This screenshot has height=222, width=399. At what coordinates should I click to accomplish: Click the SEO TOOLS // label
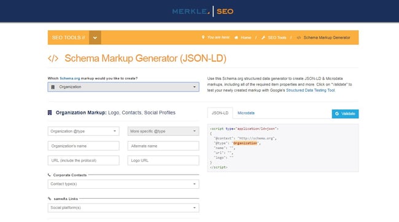pos(68,38)
